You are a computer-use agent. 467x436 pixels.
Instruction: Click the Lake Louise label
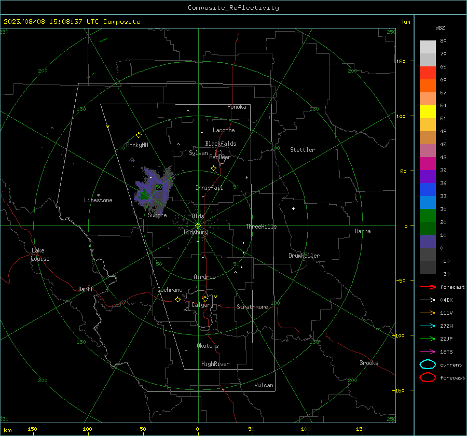point(40,255)
